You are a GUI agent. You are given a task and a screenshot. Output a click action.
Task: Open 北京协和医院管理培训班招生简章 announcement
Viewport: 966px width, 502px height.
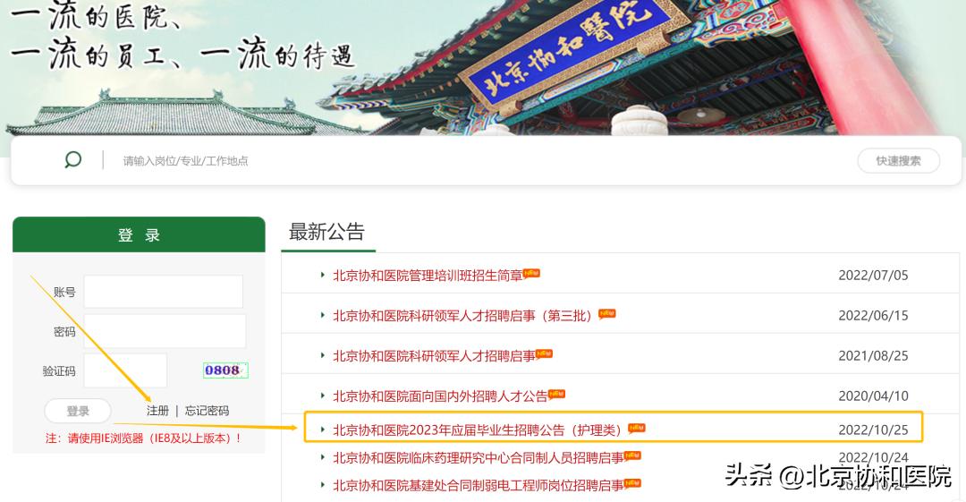pos(428,276)
